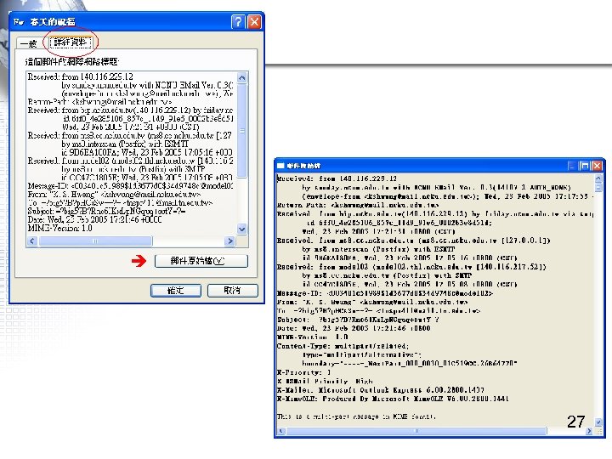Image resolution: width=612 pixels, height=459 pixels.
Task: Close the properties dialog with the X
Action: pyautogui.click(x=254, y=22)
